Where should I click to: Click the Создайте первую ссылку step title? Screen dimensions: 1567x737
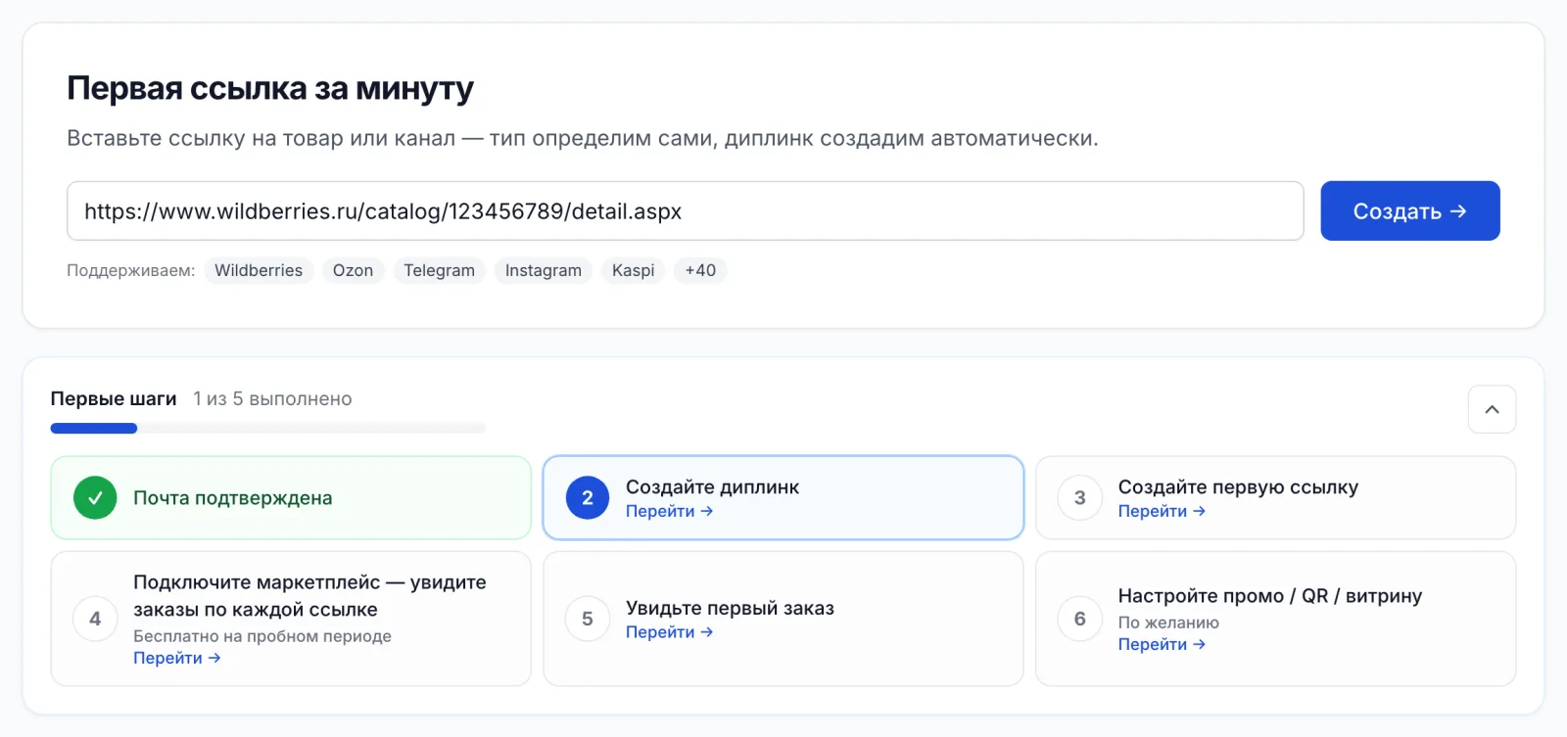pyautogui.click(x=1239, y=487)
